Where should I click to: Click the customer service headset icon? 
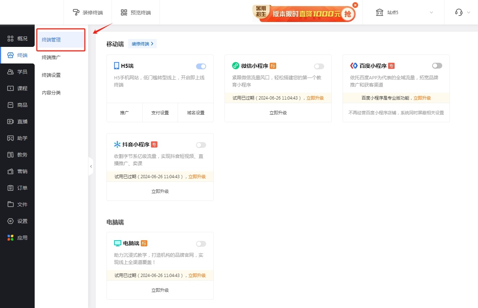click(459, 12)
